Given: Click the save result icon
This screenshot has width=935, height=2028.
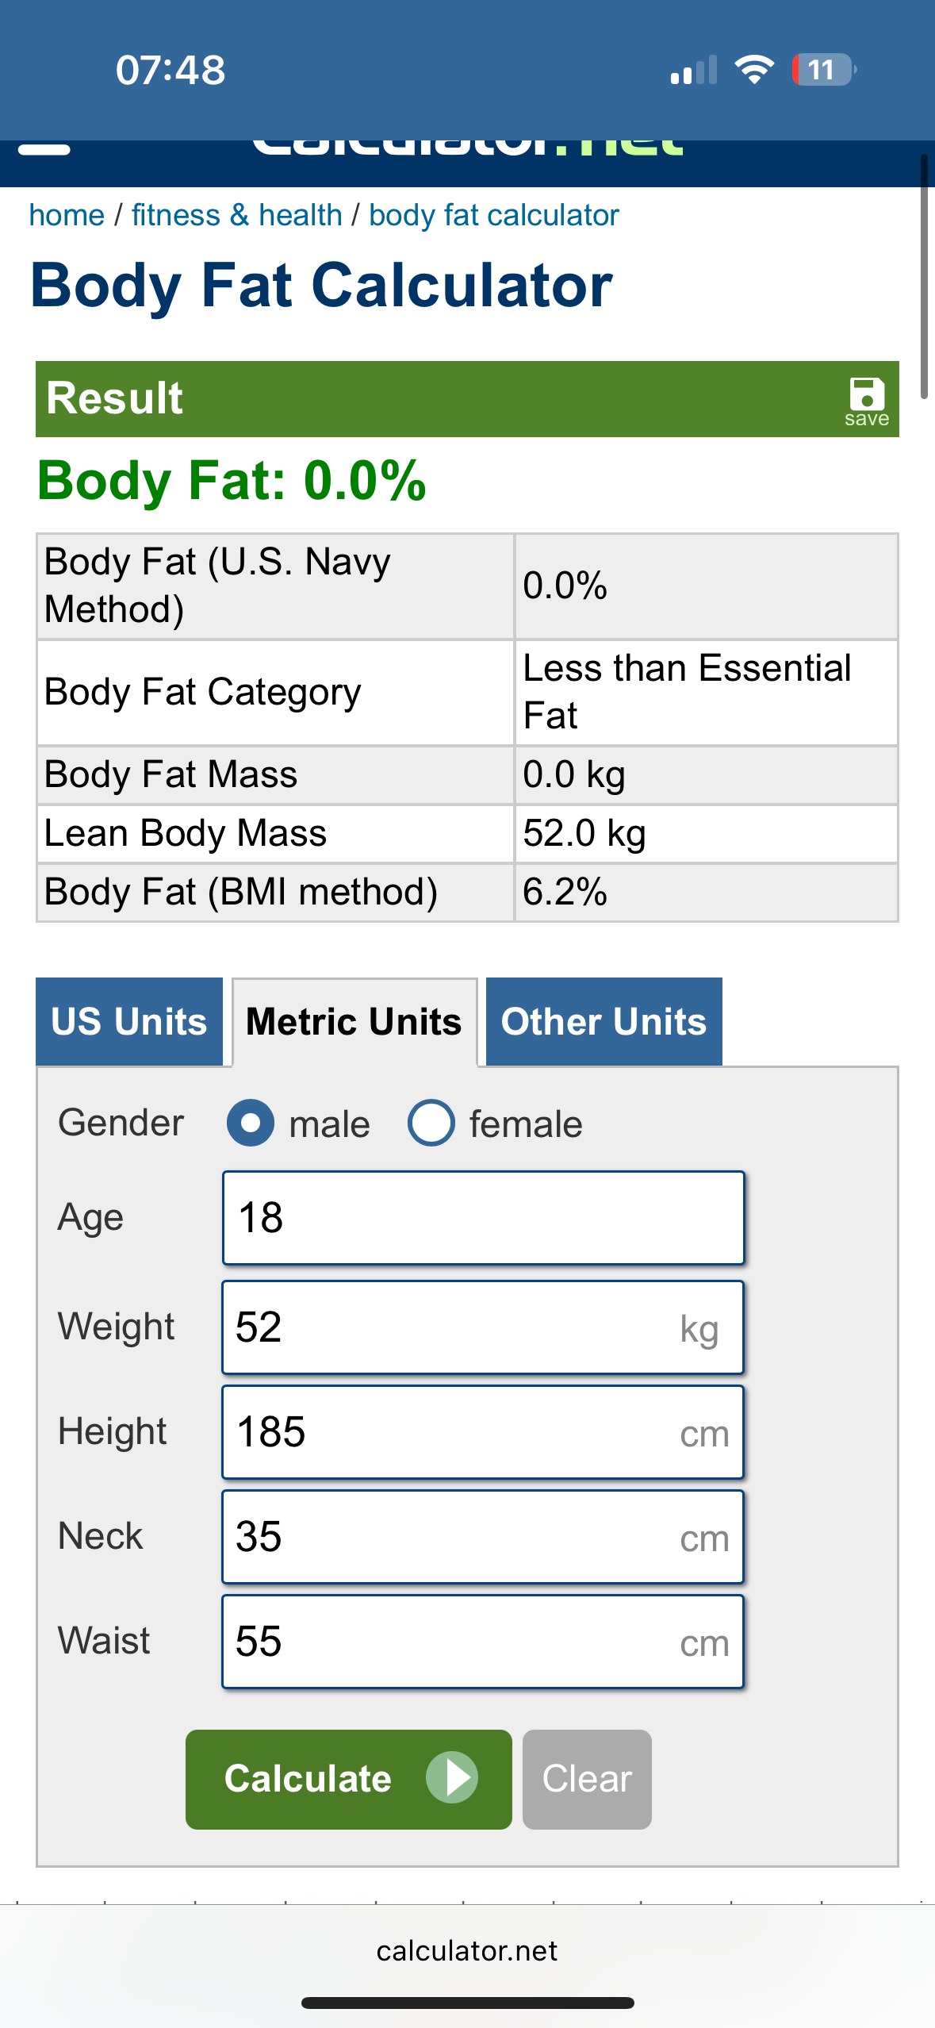Looking at the screenshot, I should [866, 401].
